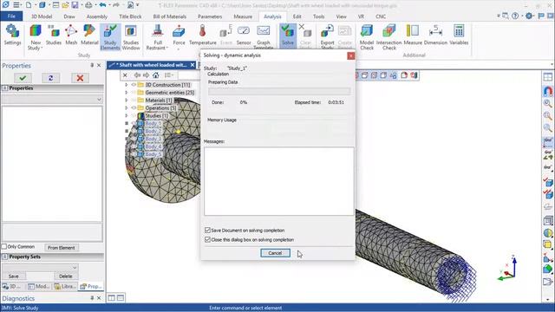
Task: Switch to the Parameters tab
Action: coord(210,16)
